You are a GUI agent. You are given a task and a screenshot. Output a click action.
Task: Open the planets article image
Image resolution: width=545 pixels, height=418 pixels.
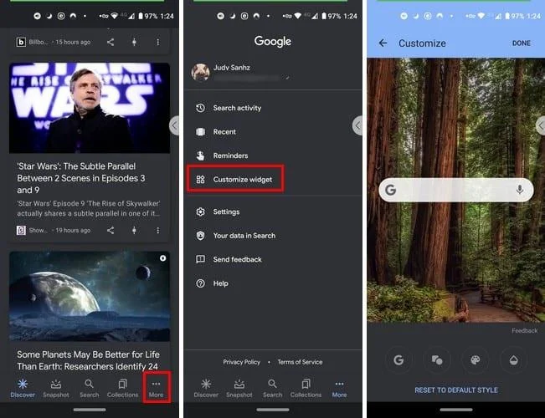90,296
